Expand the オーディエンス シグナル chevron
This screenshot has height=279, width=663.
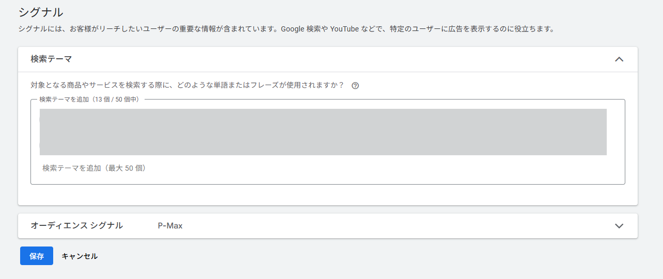click(x=619, y=226)
